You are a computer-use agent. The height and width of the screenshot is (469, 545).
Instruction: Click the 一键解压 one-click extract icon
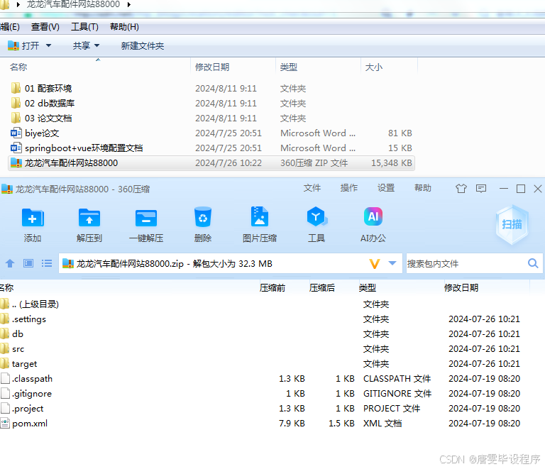(146, 218)
